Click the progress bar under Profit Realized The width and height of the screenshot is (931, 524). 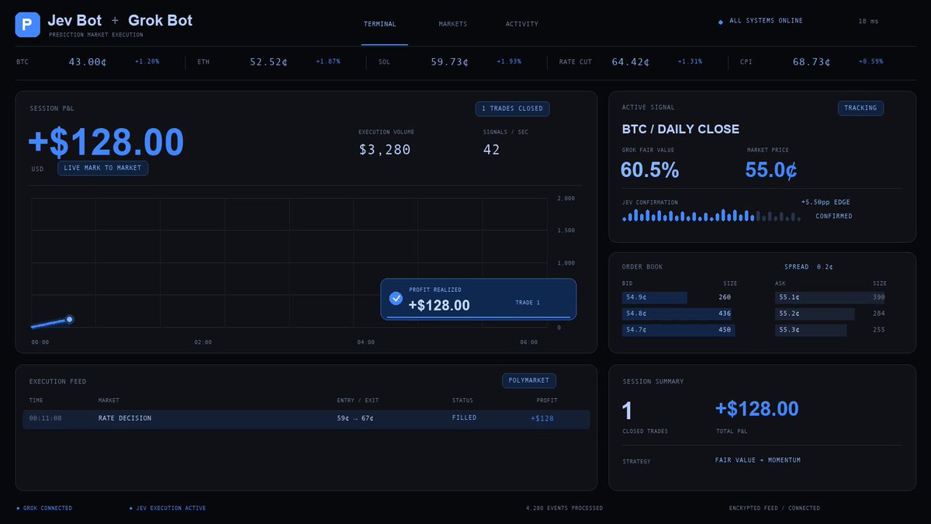(478, 318)
